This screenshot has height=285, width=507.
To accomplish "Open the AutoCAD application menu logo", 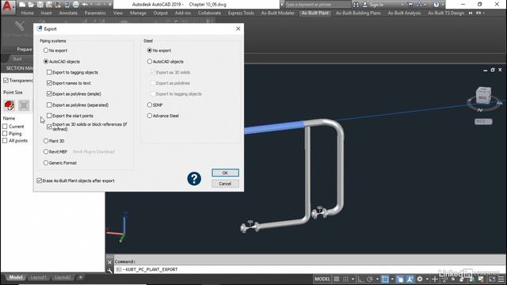I will (x=7, y=6).
